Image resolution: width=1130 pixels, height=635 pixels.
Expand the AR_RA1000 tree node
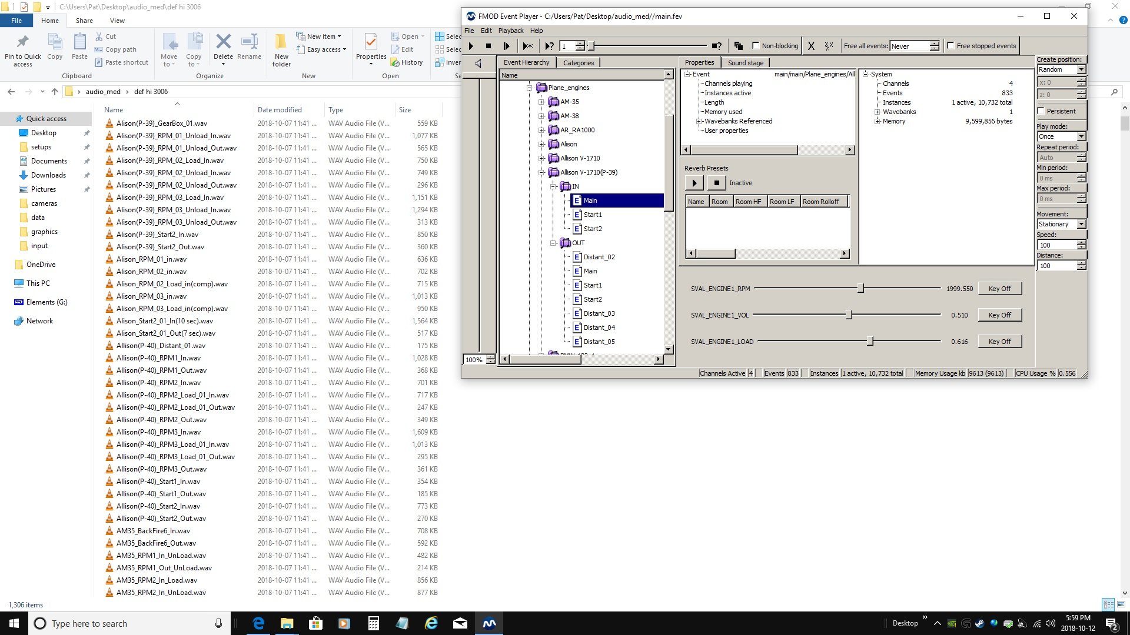(541, 130)
